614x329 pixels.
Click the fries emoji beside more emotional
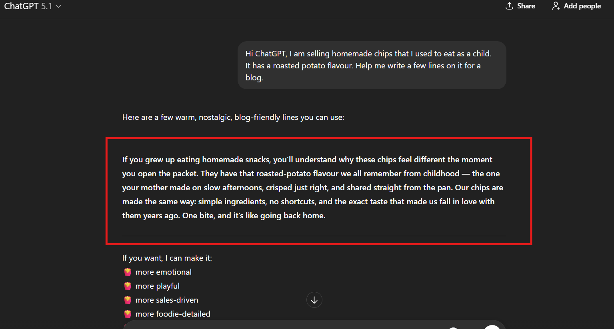[x=128, y=272]
